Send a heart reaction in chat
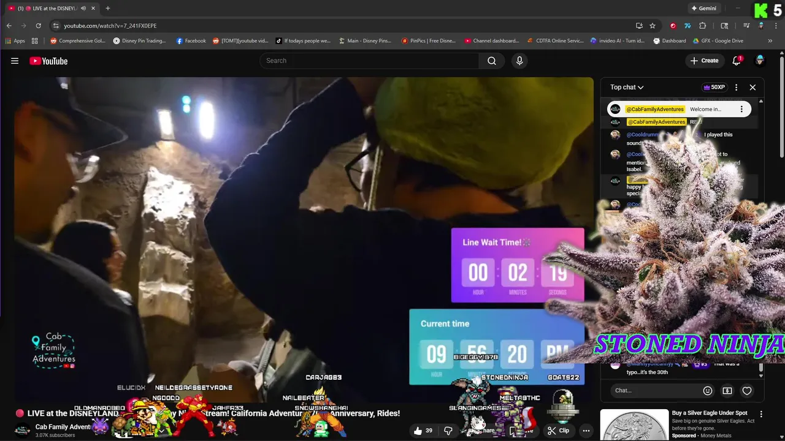 point(747,390)
